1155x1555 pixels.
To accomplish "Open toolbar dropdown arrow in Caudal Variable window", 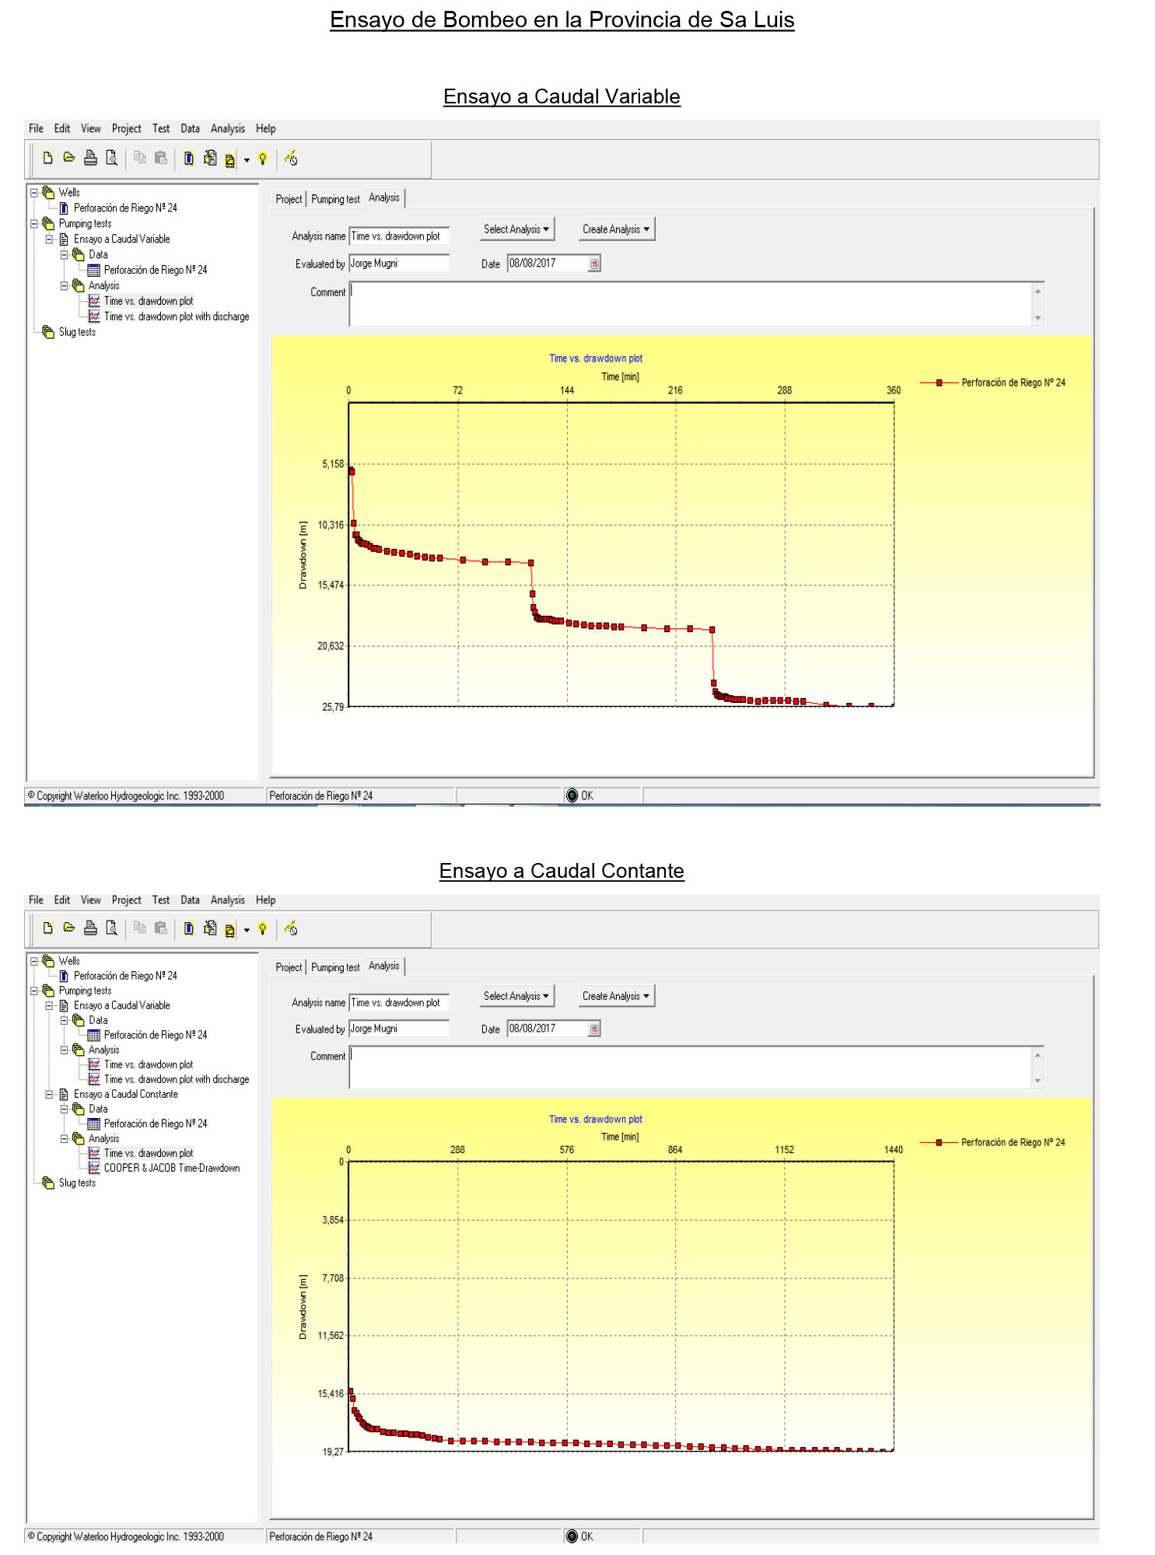I will point(247,161).
